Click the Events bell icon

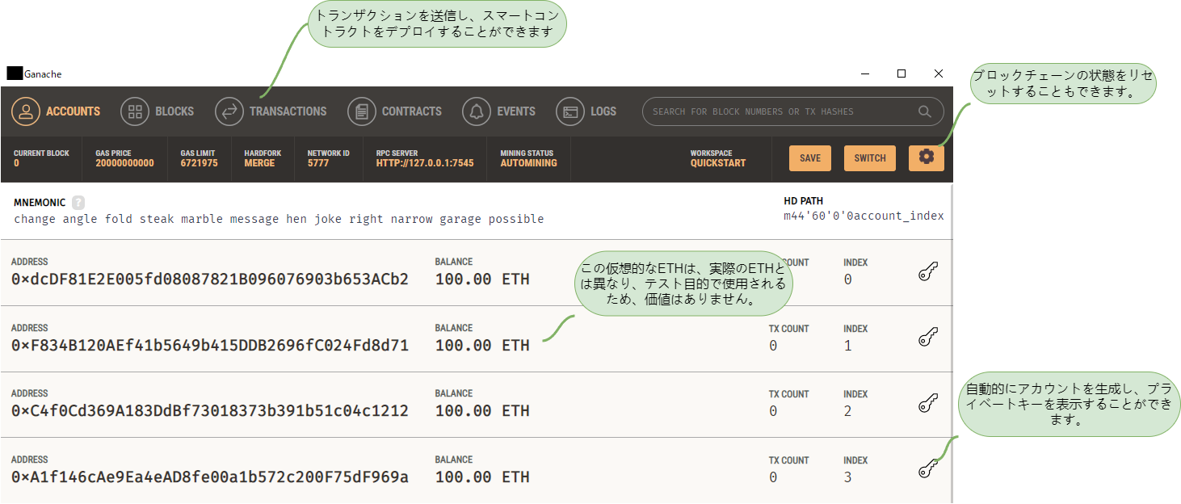tap(477, 111)
